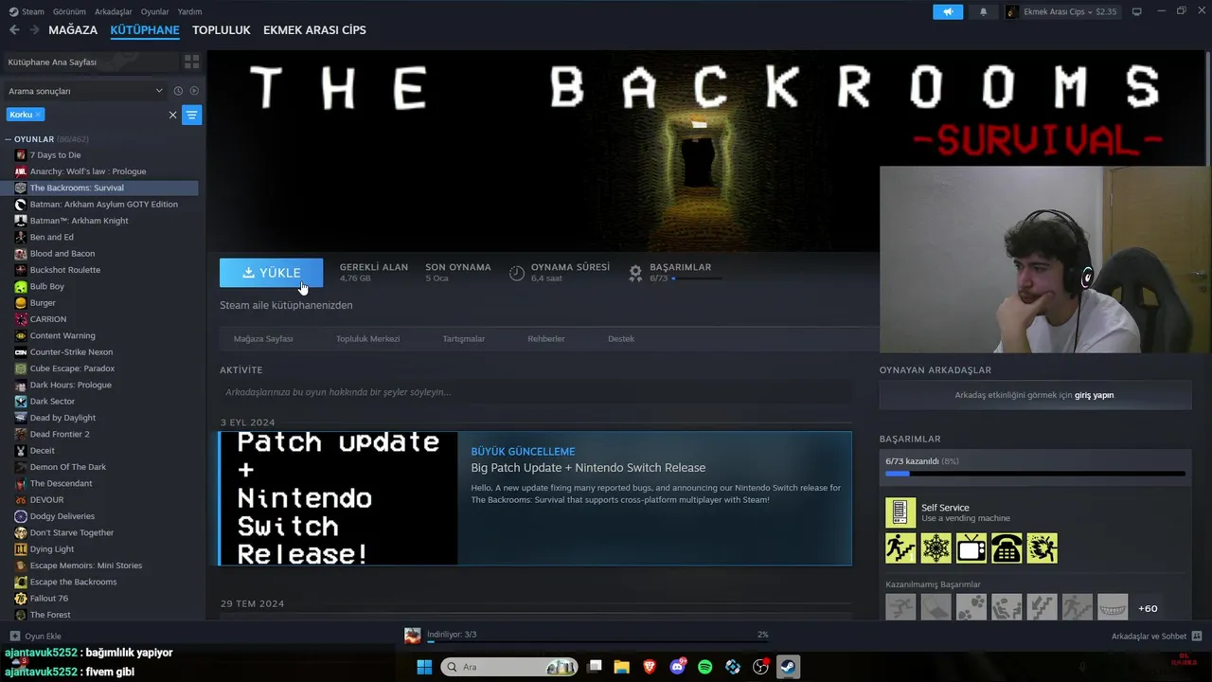
Task: Open the BAŞARIMLAR achievements gear icon
Action: coord(635,273)
